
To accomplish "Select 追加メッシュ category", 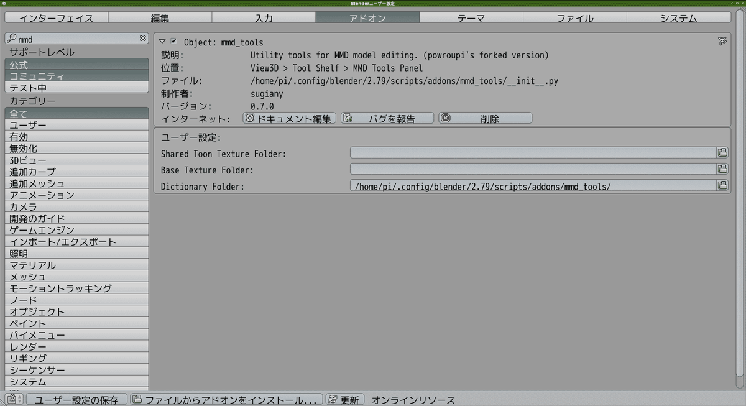I will coord(76,183).
